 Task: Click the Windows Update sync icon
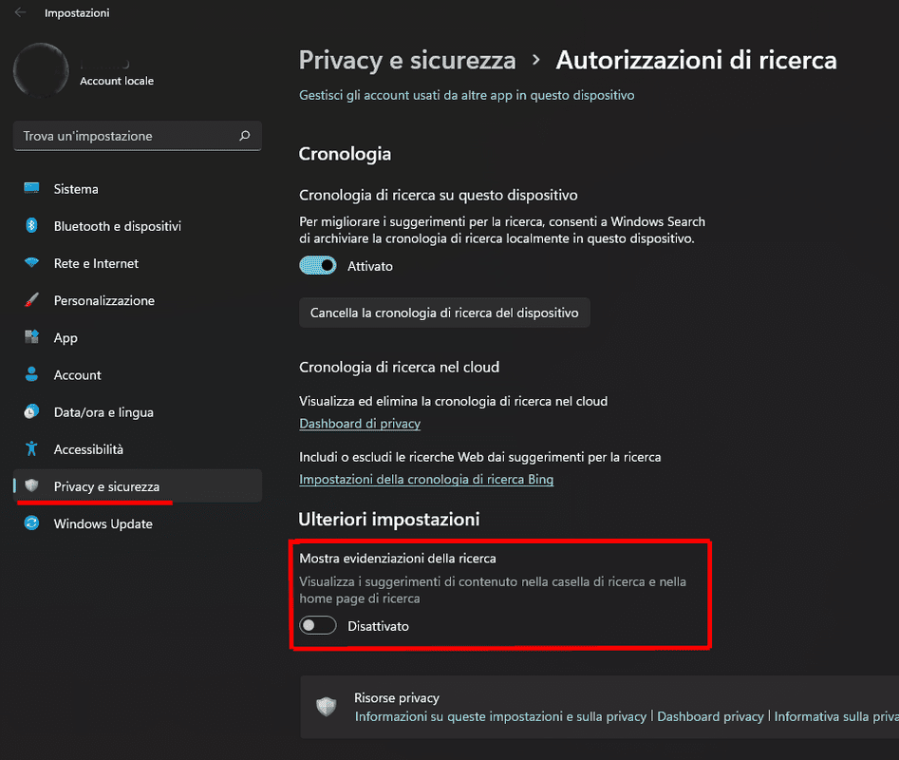[x=31, y=523]
